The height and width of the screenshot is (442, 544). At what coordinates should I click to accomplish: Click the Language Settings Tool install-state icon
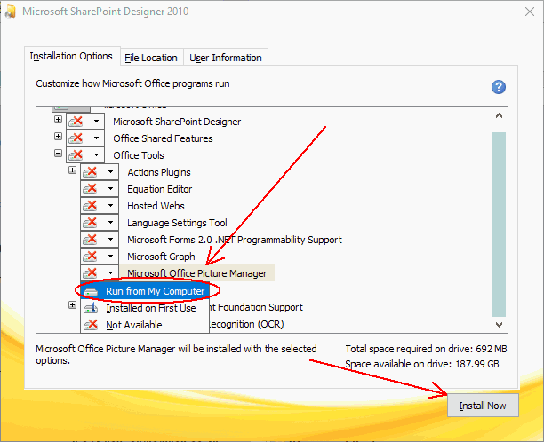(90, 223)
